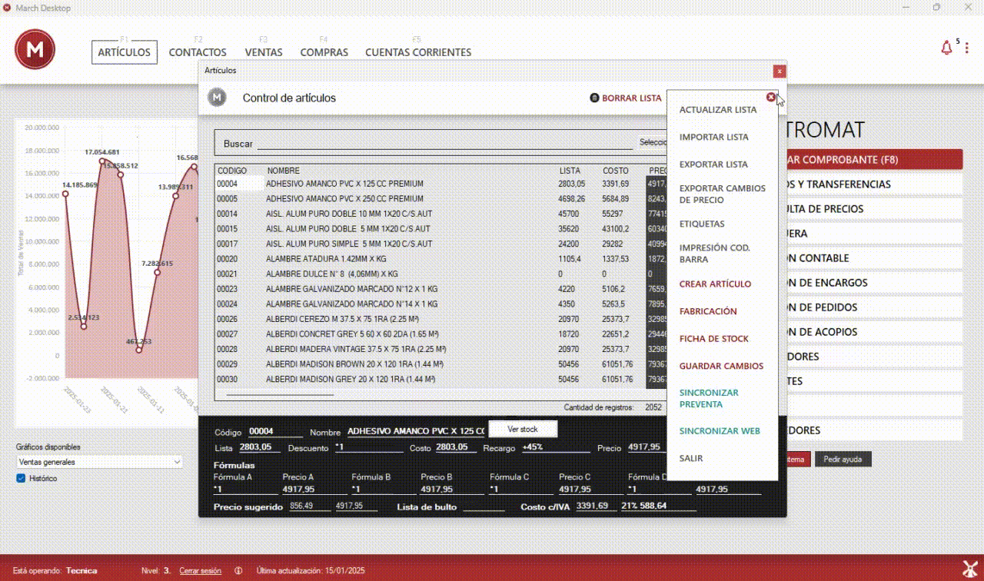Image resolution: width=984 pixels, height=581 pixels.
Task: Select EXPORTAR LISTA in the menu
Action: pyautogui.click(x=713, y=164)
